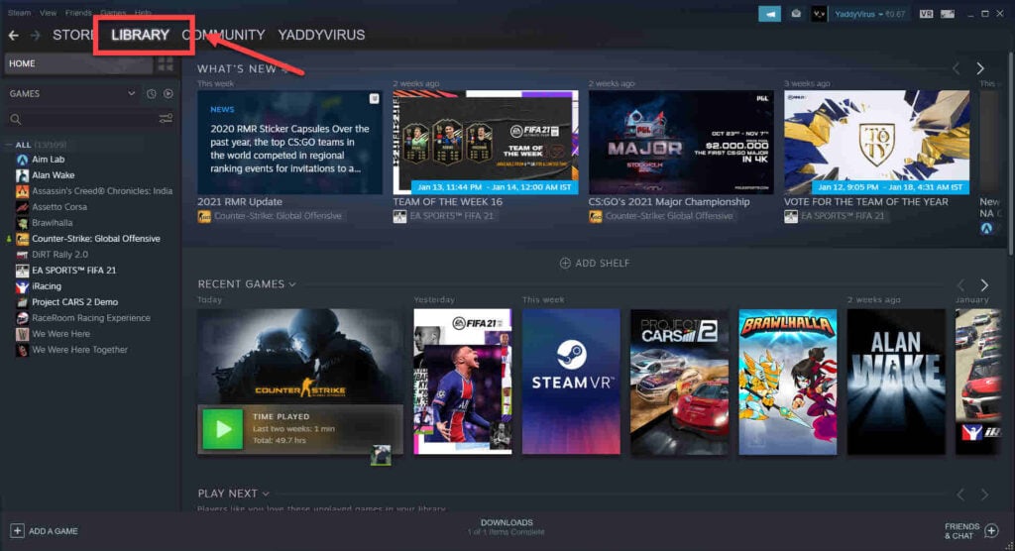Open YaddyVirus account dropdown
Screen dimensions: 1015x551
pos(869,14)
